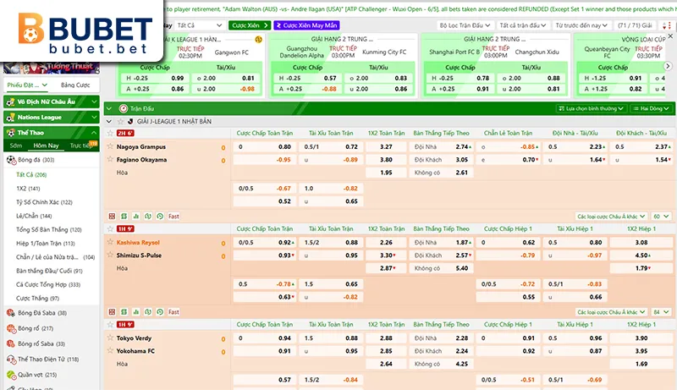Screen dimensions: 677x390
Task: Click yellow coin icon on K League 1 card
Action: coord(258,40)
